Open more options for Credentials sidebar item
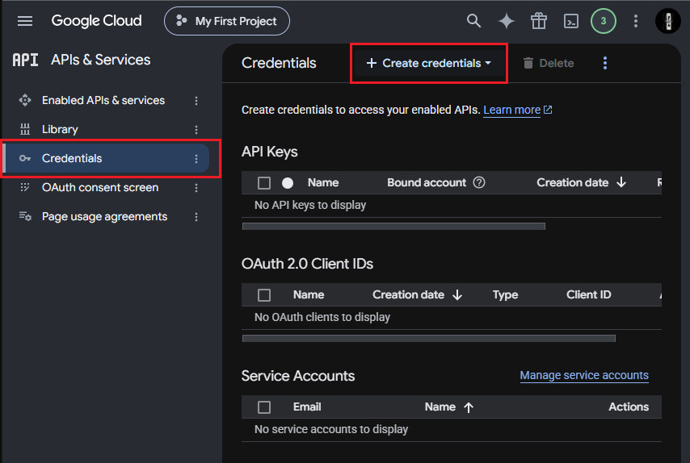This screenshot has width=690, height=463. [196, 159]
